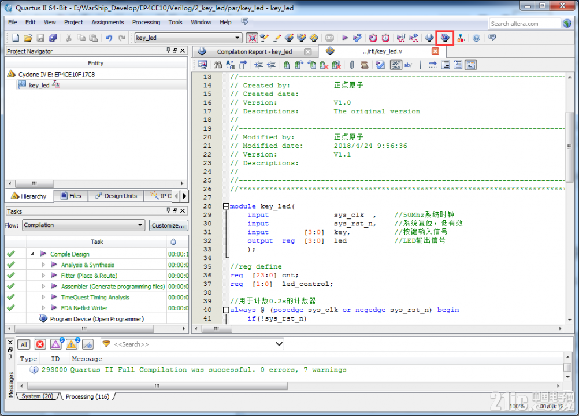Undo the last edit
The height and width of the screenshot is (416, 579).
click(109, 38)
